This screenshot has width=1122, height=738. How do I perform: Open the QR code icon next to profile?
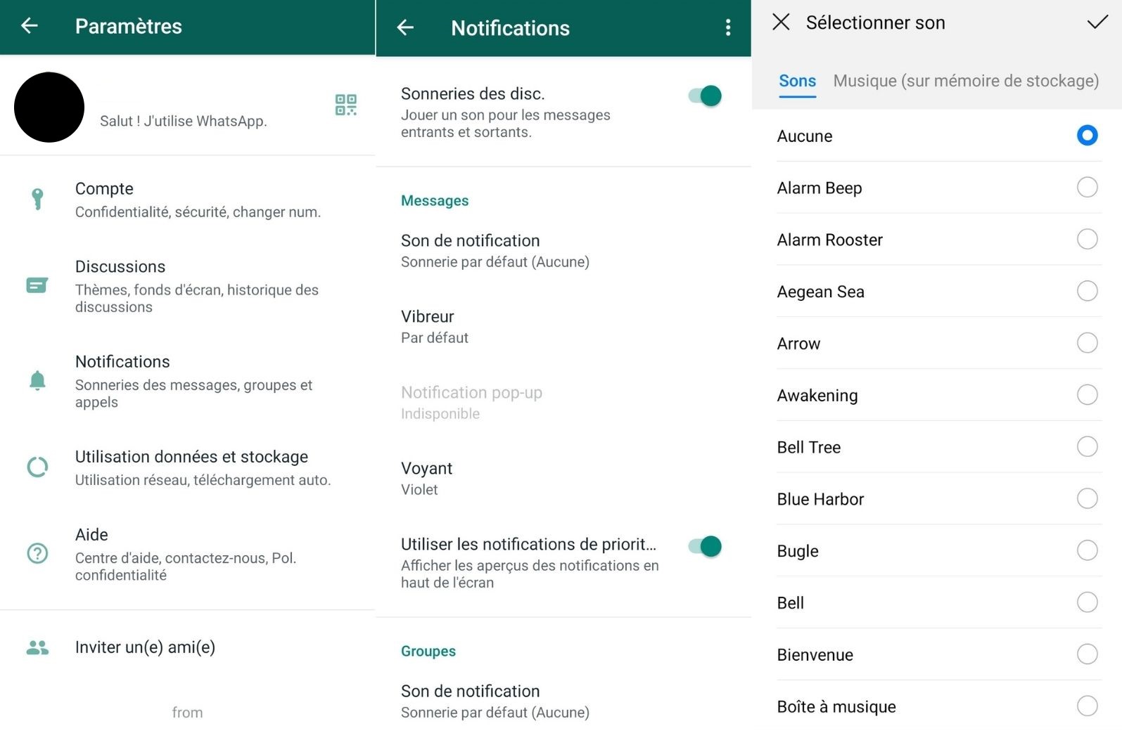click(x=345, y=105)
